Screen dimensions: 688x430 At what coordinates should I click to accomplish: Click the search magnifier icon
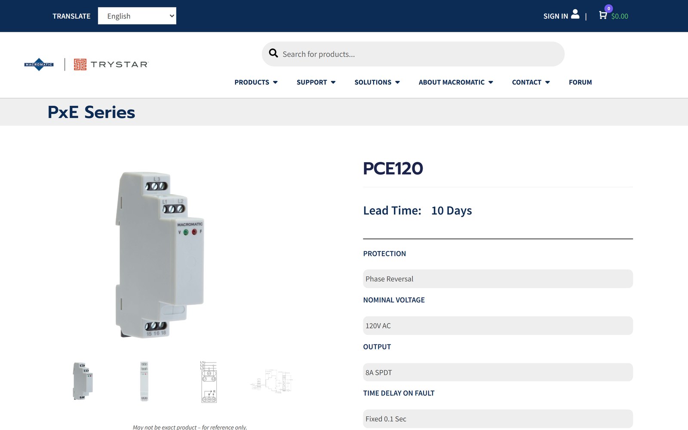273,53
